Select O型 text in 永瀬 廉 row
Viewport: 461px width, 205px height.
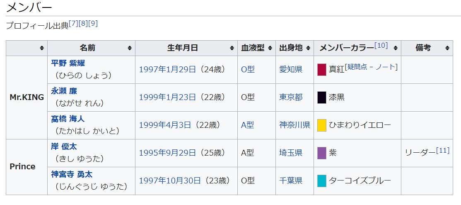coord(248,97)
